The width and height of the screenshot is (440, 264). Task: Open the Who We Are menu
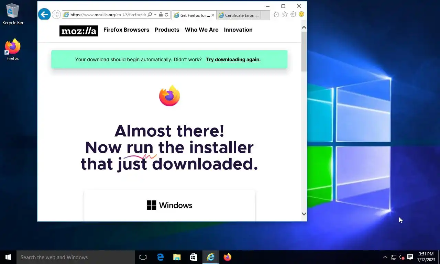coord(202,30)
